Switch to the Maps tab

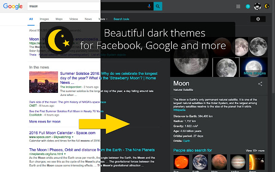pos(59,19)
